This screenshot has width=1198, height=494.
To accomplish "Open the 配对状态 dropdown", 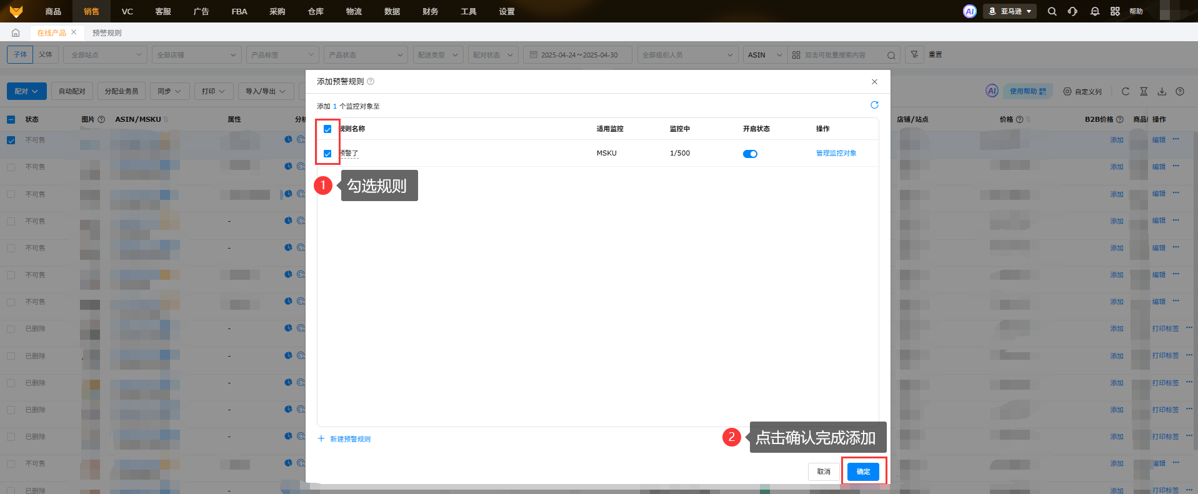I will pyautogui.click(x=493, y=55).
